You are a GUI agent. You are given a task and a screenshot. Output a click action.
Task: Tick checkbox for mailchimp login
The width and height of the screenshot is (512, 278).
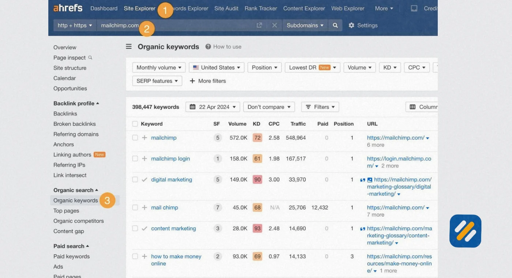135,159
